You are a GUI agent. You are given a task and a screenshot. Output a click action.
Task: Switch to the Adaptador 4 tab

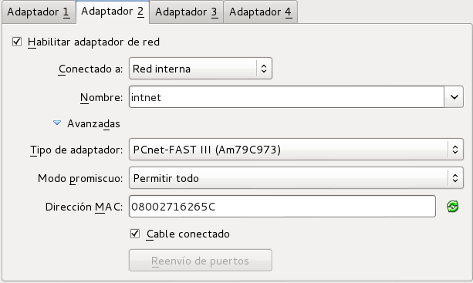[x=260, y=12]
